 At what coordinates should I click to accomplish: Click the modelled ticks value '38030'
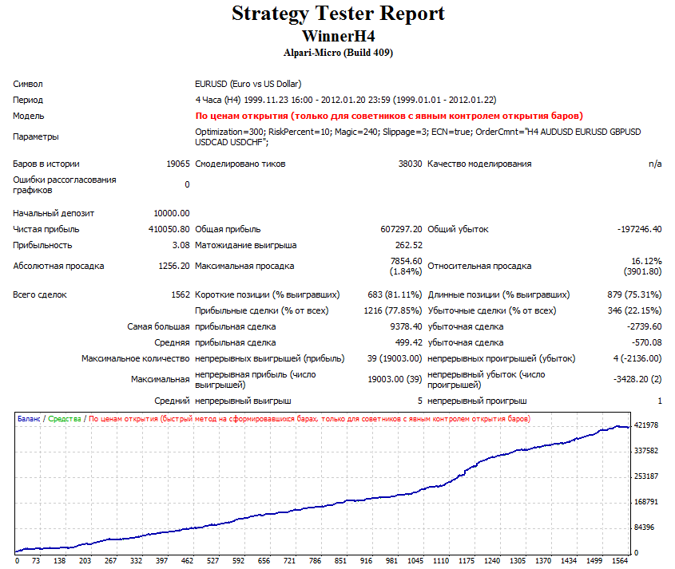pyautogui.click(x=410, y=164)
